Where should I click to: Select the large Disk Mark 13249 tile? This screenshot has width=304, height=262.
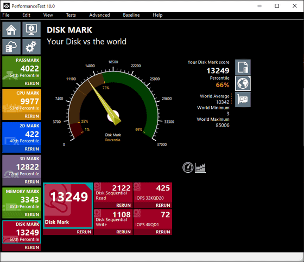click(68, 206)
